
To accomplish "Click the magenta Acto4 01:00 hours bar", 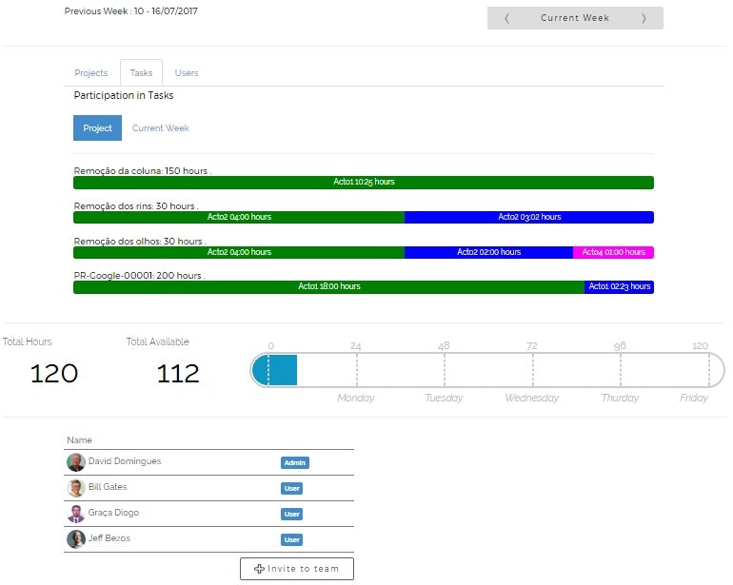I will [x=613, y=252].
